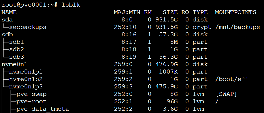Click the /boot/efi mountpoint
Viewport: 264px width, 113px height.
(232, 79)
